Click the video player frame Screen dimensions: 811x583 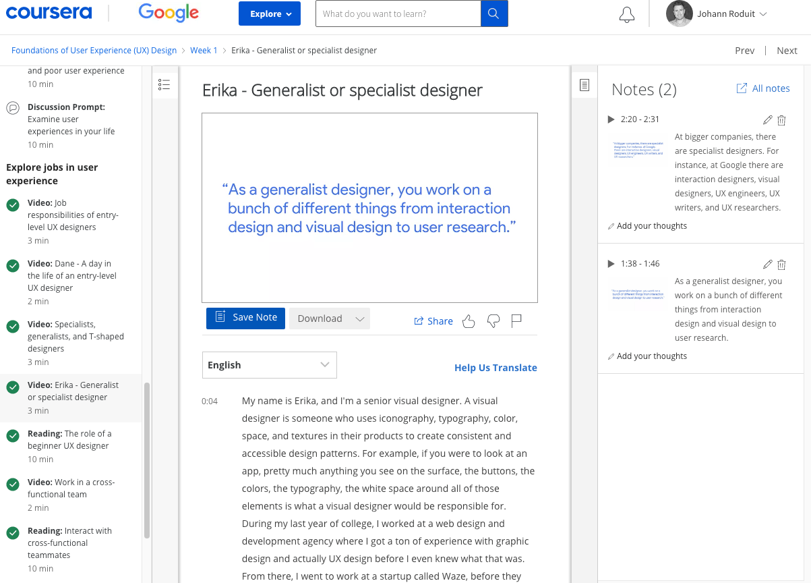369,208
